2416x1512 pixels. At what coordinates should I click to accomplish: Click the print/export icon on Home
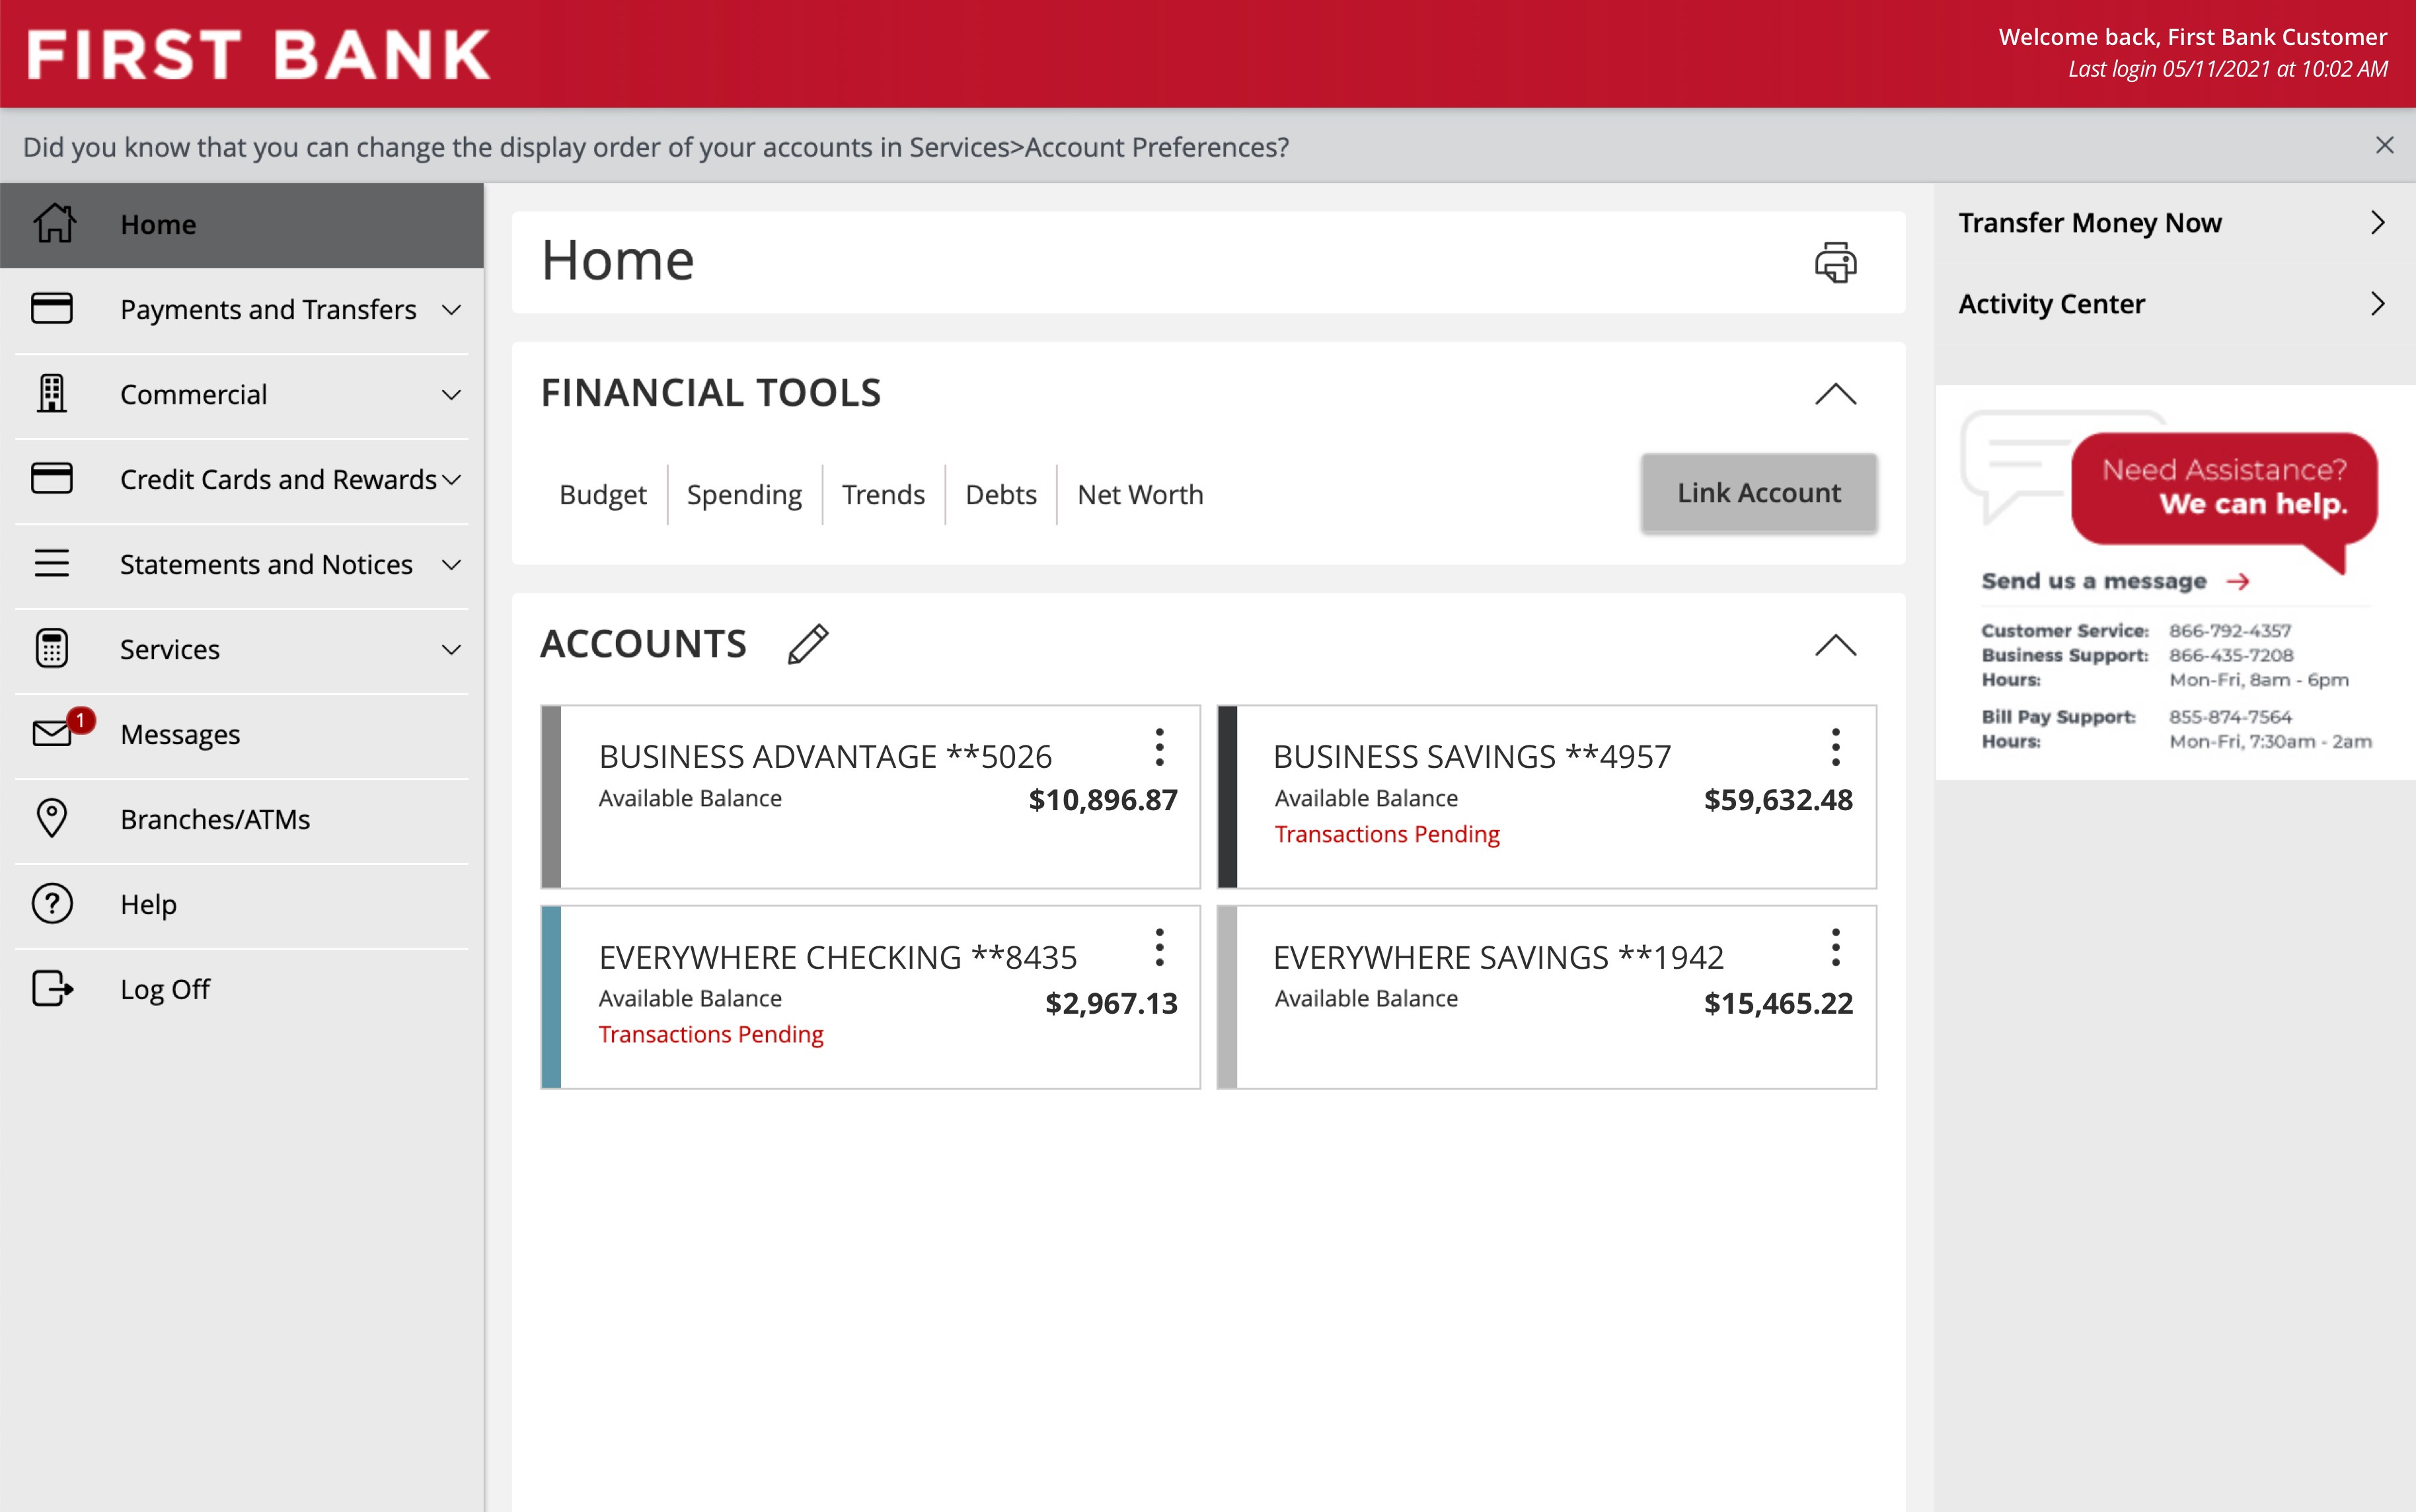[1834, 261]
